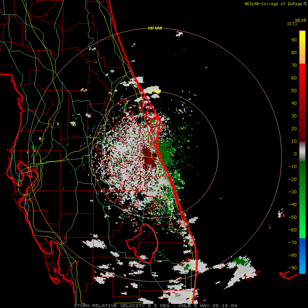Screen dimensions: 308x308
Task: Click the NEXR label above the scale
Action: tap(300, 21)
